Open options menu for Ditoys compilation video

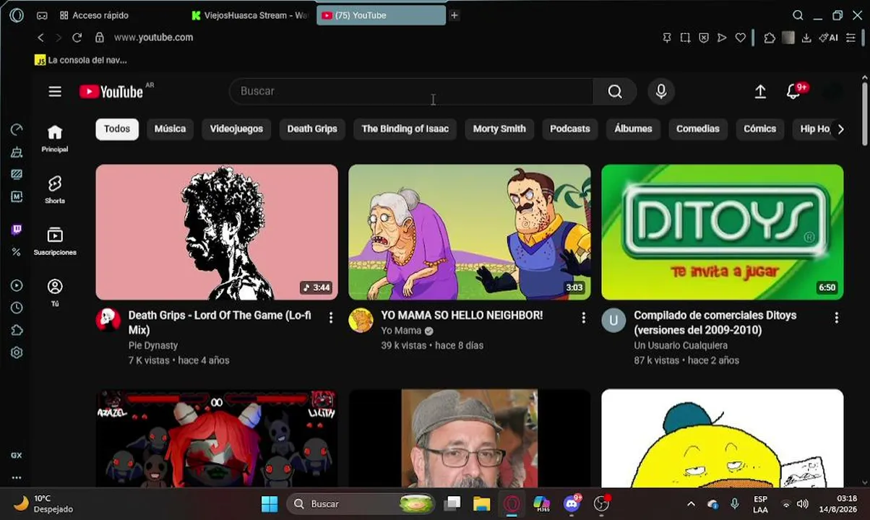pyautogui.click(x=837, y=318)
